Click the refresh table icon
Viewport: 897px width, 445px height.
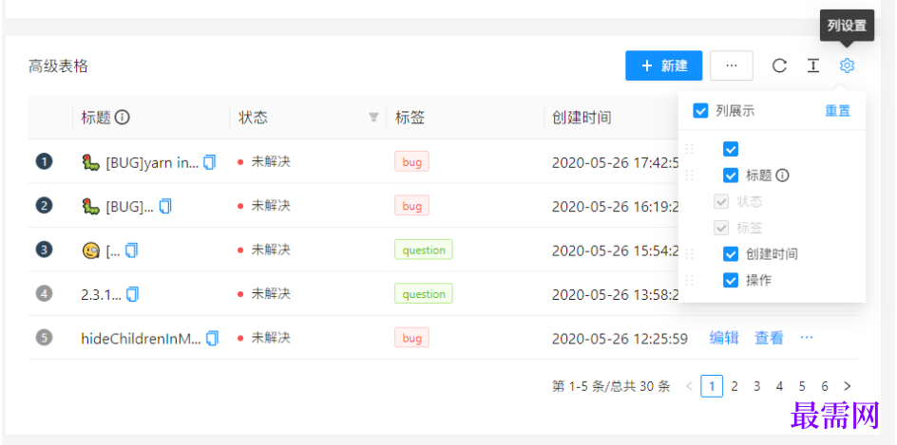pyautogui.click(x=779, y=65)
